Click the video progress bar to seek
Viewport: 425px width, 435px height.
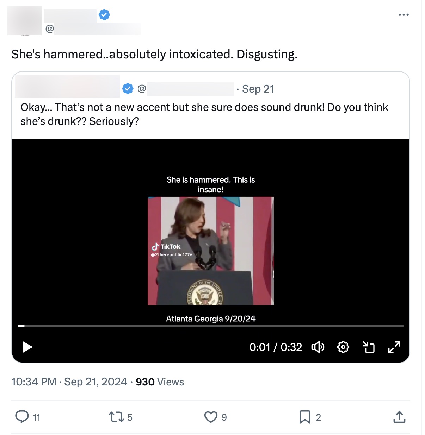coord(211,326)
